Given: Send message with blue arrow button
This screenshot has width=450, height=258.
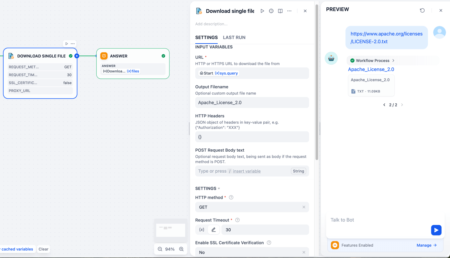Looking at the screenshot, I should pos(436,230).
